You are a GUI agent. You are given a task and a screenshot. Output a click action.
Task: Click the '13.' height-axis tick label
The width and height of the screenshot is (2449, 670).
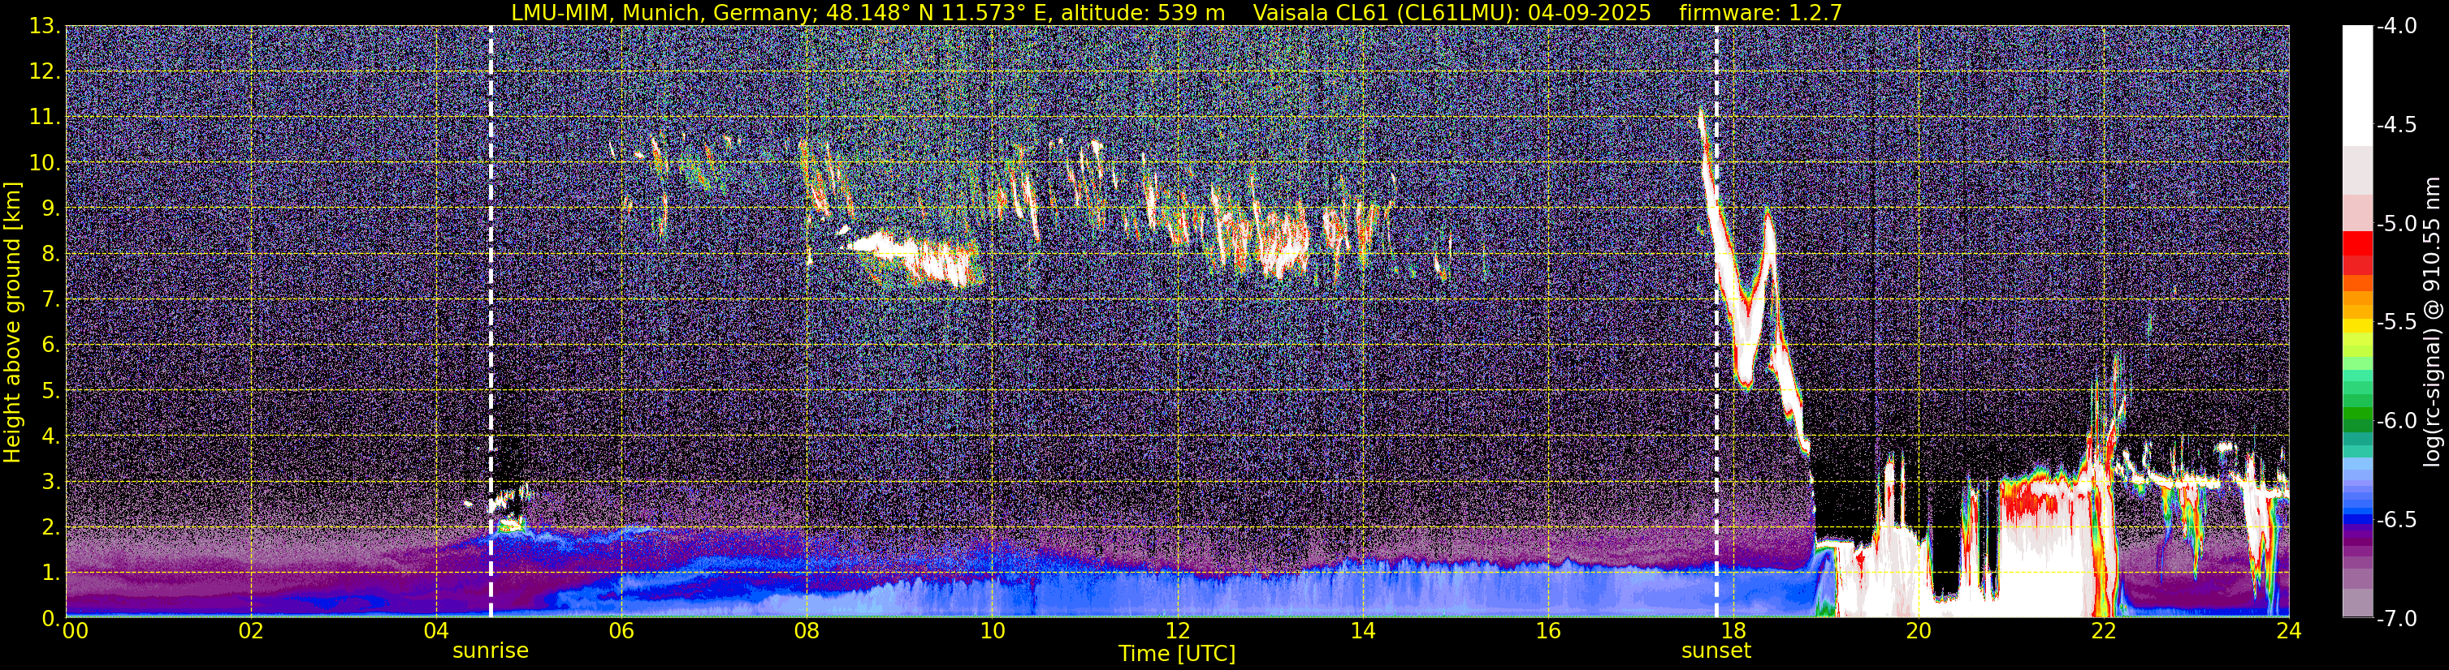[45, 27]
